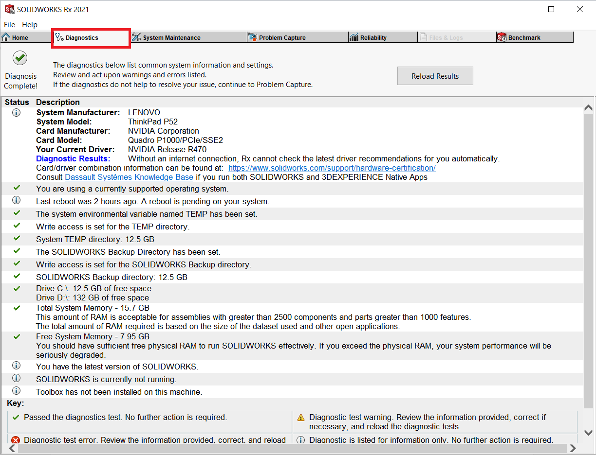The width and height of the screenshot is (596, 455).
Task: Click checkmark beside System TEMP directory size
Action: tap(17, 239)
